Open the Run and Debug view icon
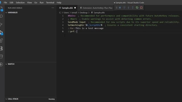This screenshot has height=102, width=182. 1,32
